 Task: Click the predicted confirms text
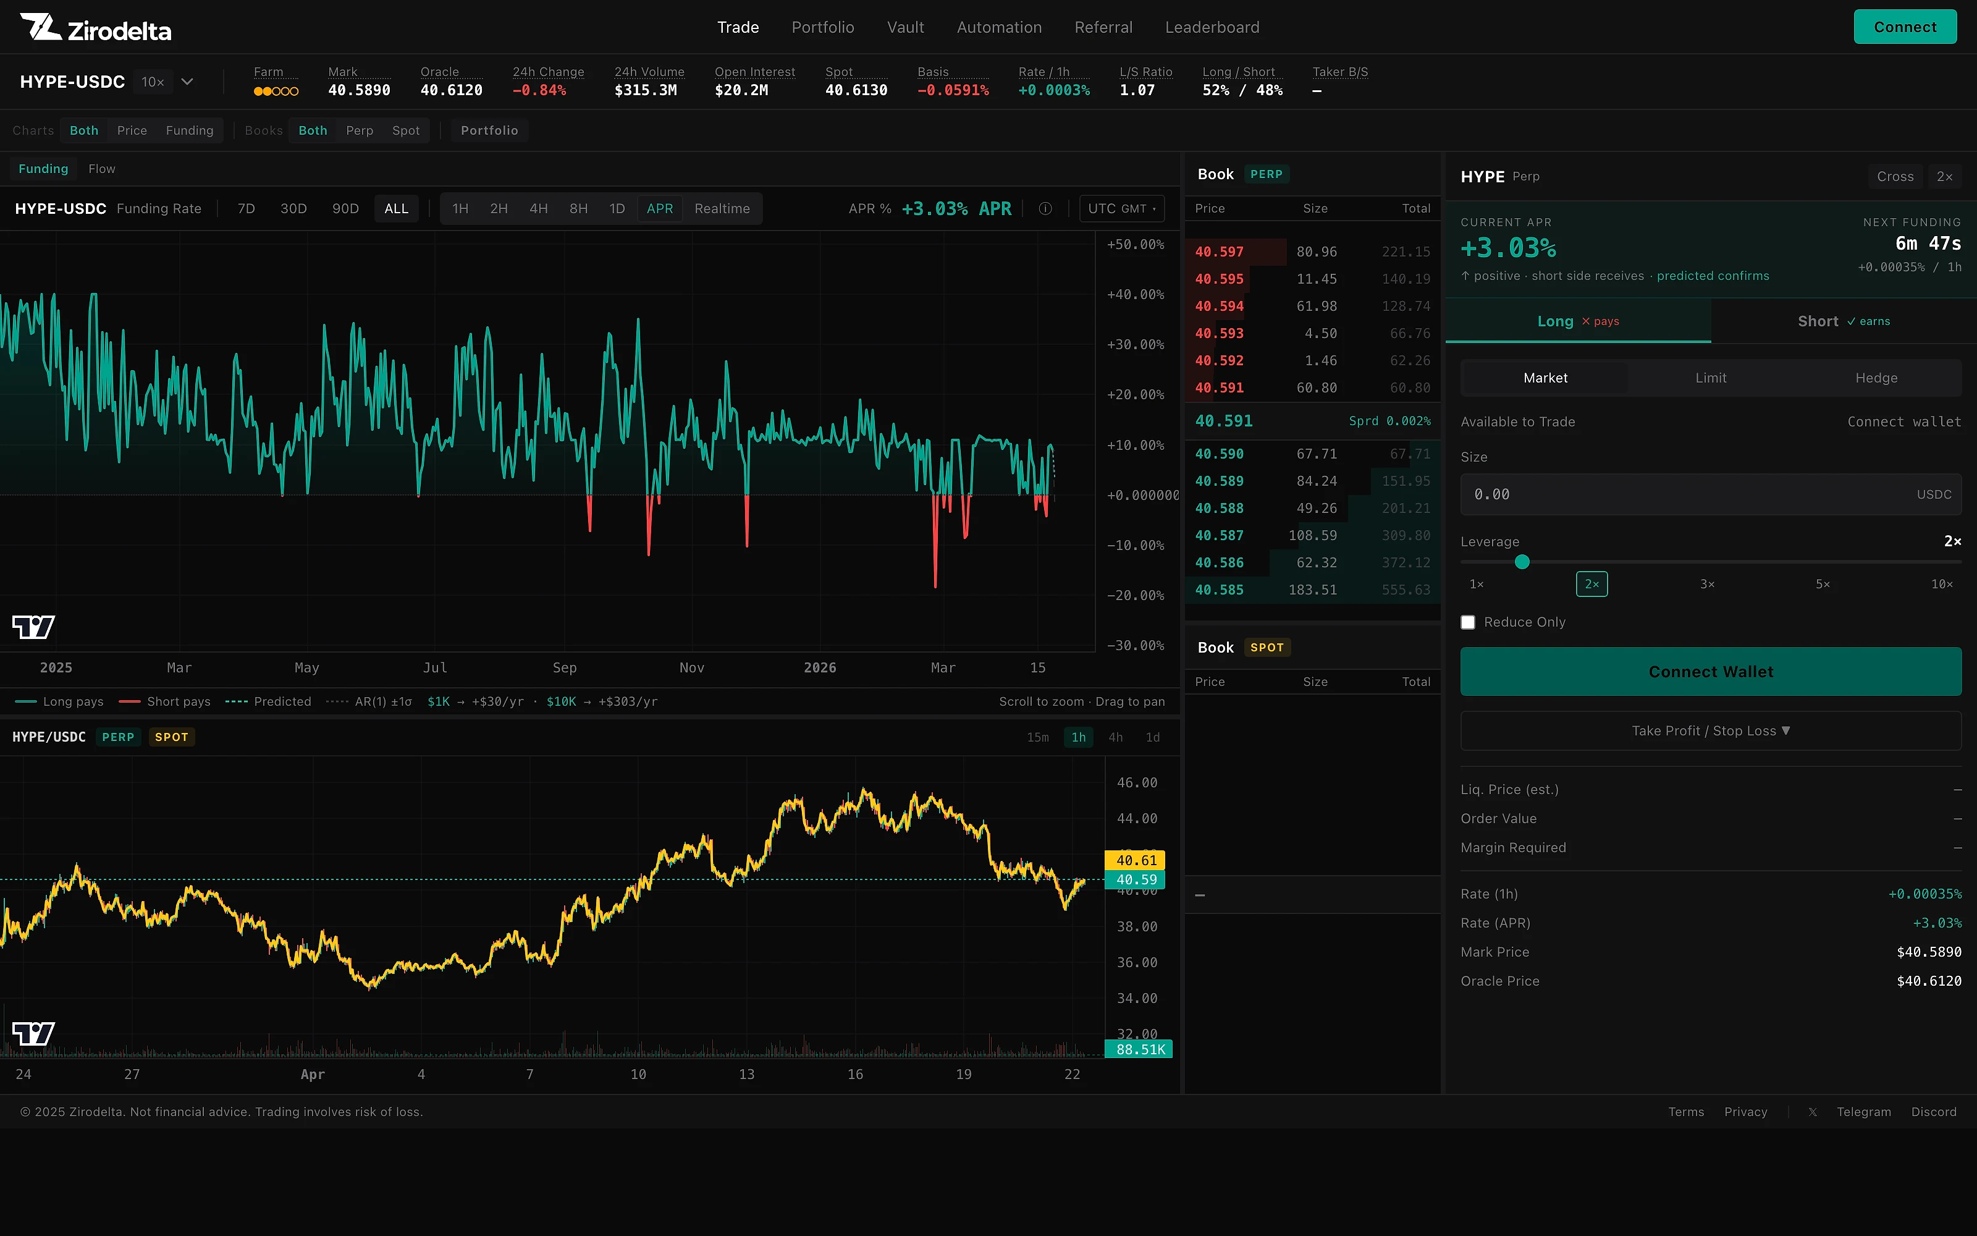(x=1713, y=276)
